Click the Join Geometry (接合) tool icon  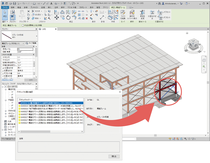click(x=33, y=18)
